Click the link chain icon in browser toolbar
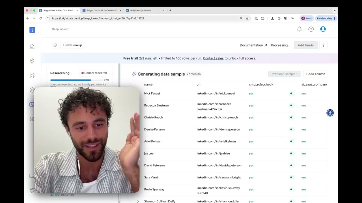Image resolution: width=362 pixels, height=203 pixels. coord(292,18)
